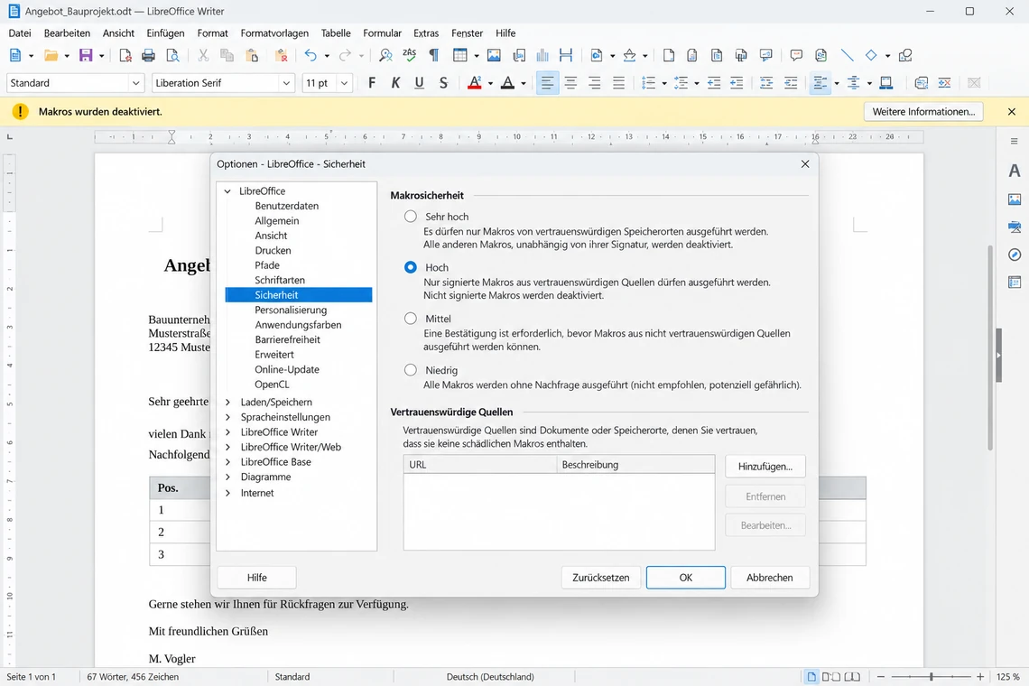The height and width of the screenshot is (686, 1029).
Task: Click the Bold F icon
Action: point(372,83)
